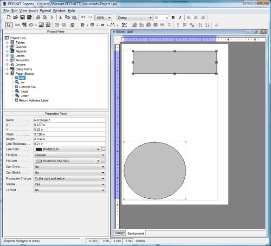The image size is (271, 246).
Task: Select the gray rectangle on canvas
Action: 174,62
